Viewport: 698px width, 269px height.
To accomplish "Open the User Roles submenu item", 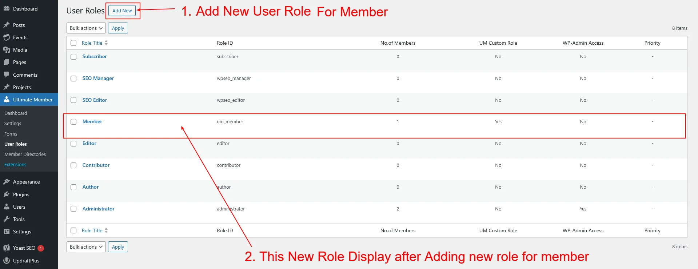I will pyautogui.click(x=16, y=144).
